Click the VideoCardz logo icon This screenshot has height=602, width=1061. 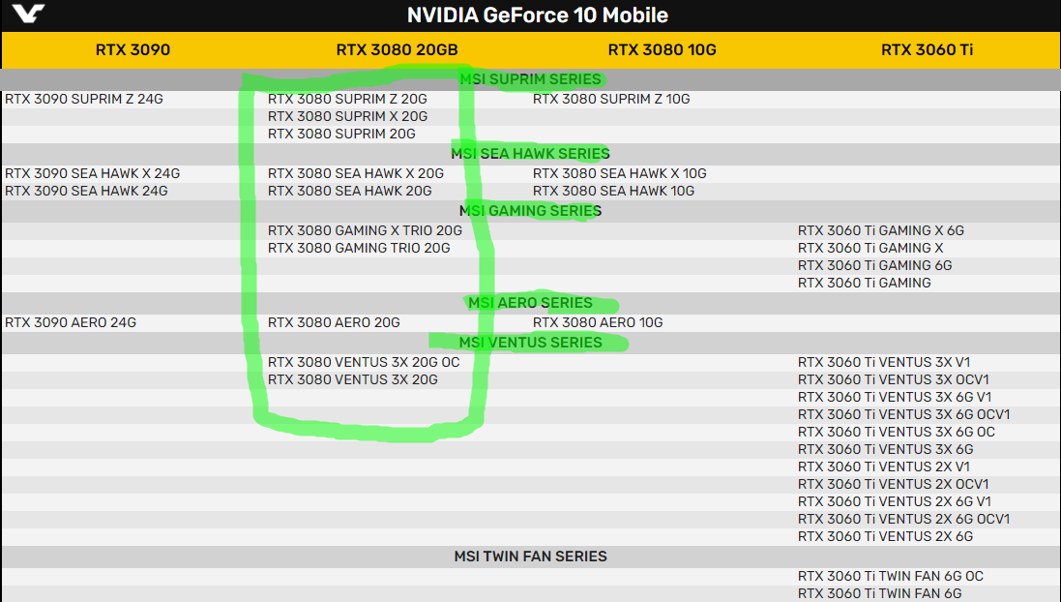[x=28, y=13]
